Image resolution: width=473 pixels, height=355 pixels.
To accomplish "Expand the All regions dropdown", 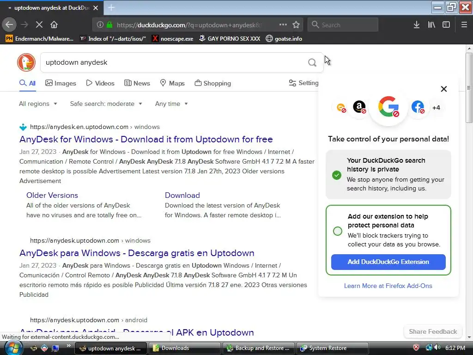I will pyautogui.click(x=38, y=104).
